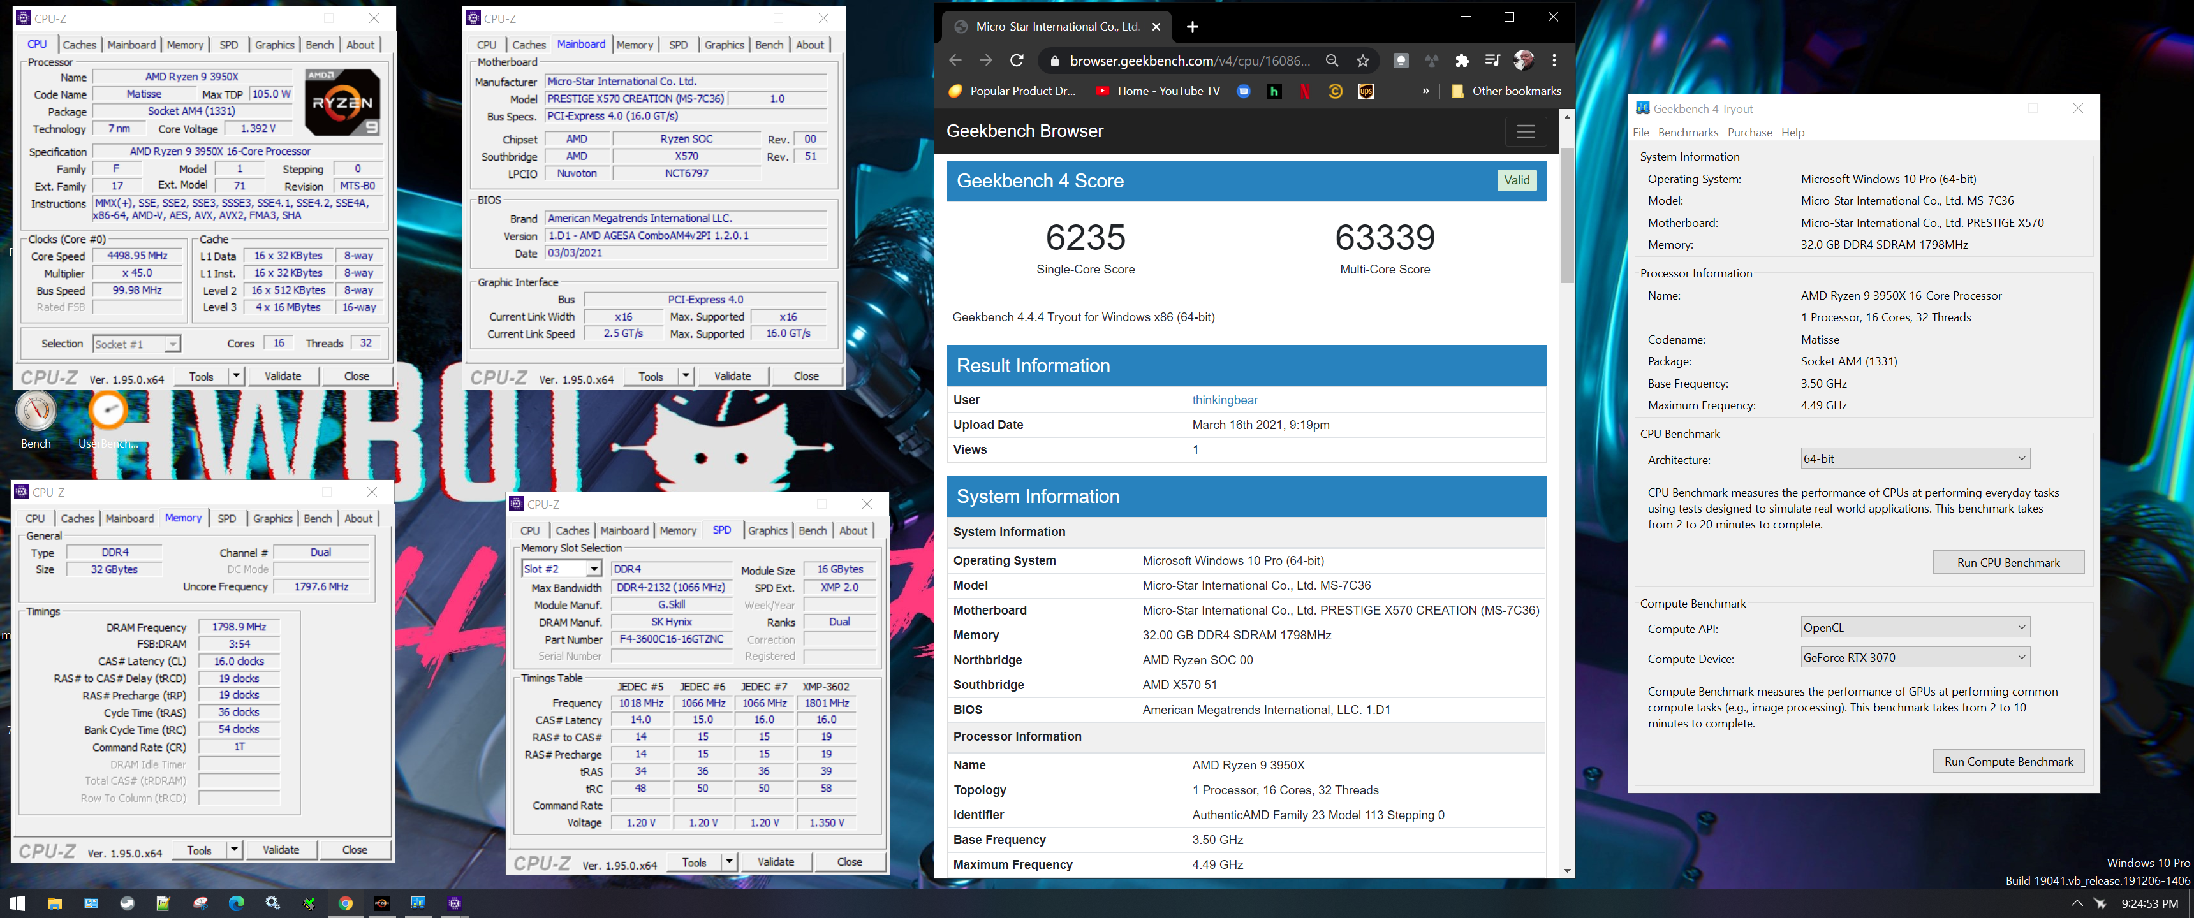
Task: Open Help menu in Geekbench 4 Tryout
Action: tap(1793, 132)
